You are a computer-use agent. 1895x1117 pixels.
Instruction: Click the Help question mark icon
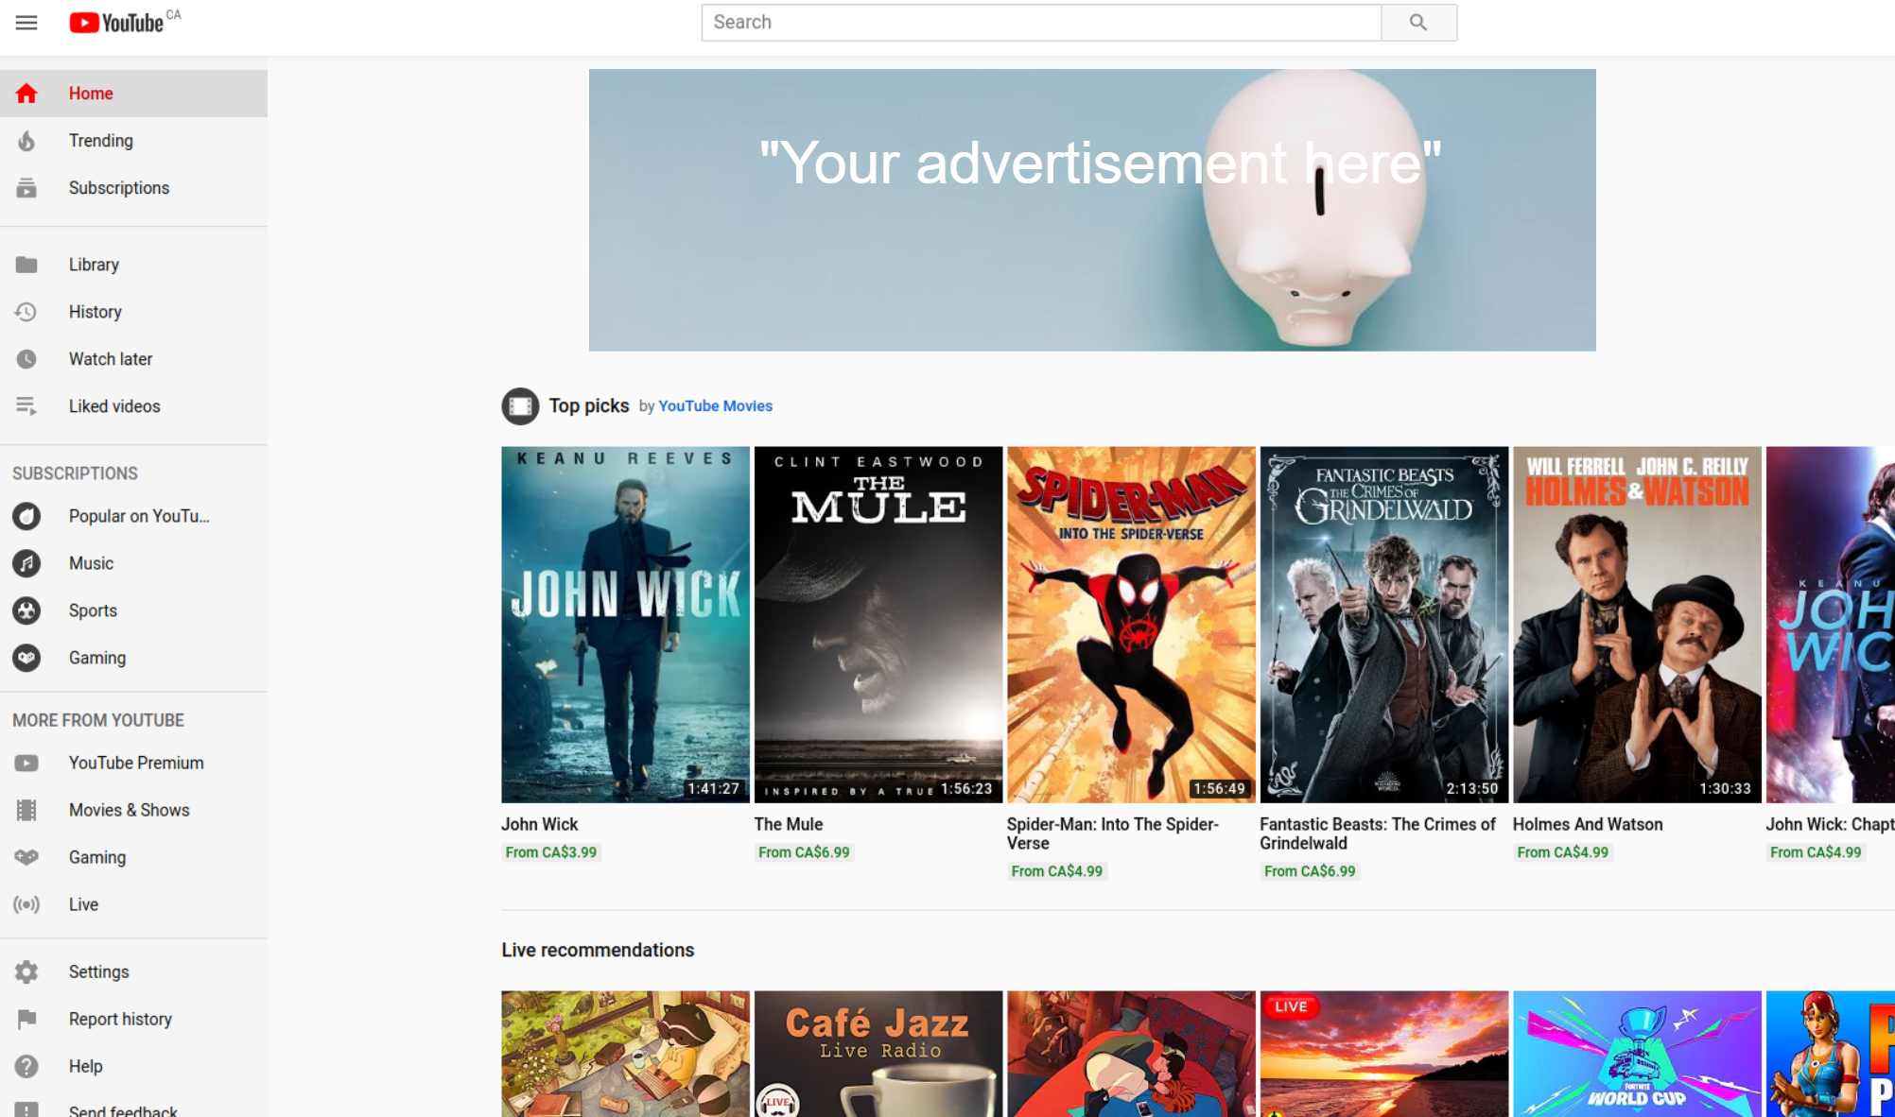(26, 1066)
